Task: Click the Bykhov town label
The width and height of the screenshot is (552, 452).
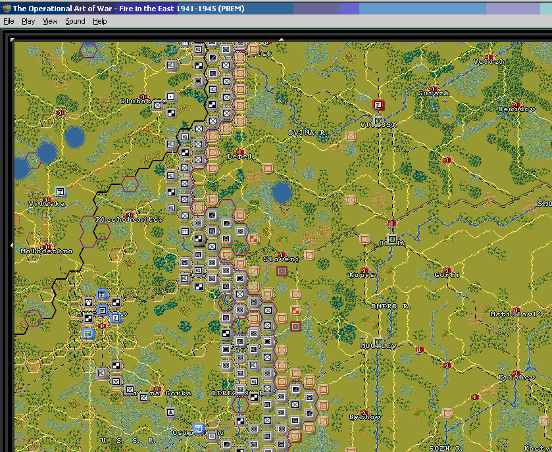Action: coord(364,416)
